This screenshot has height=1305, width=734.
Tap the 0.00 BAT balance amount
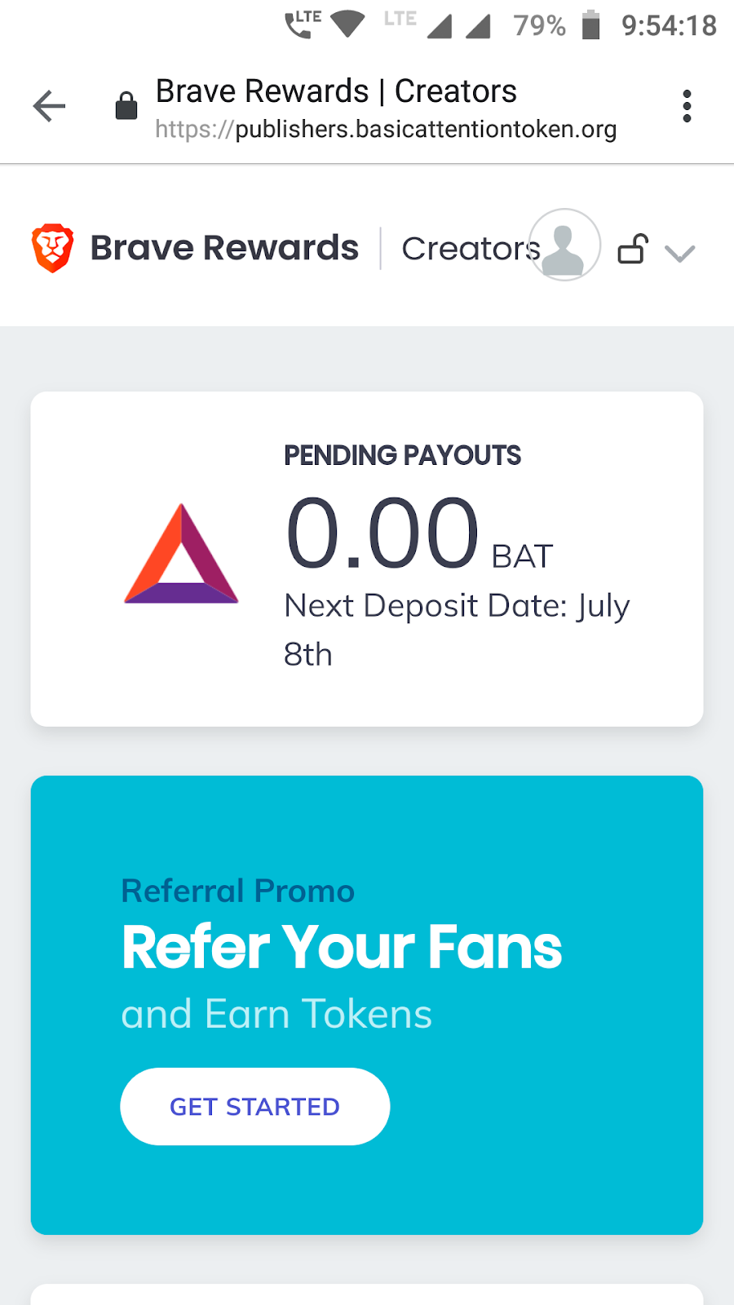(383, 534)
